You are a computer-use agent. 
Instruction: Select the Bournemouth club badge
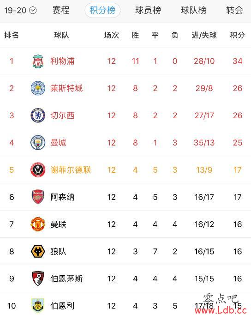point(38,279)
